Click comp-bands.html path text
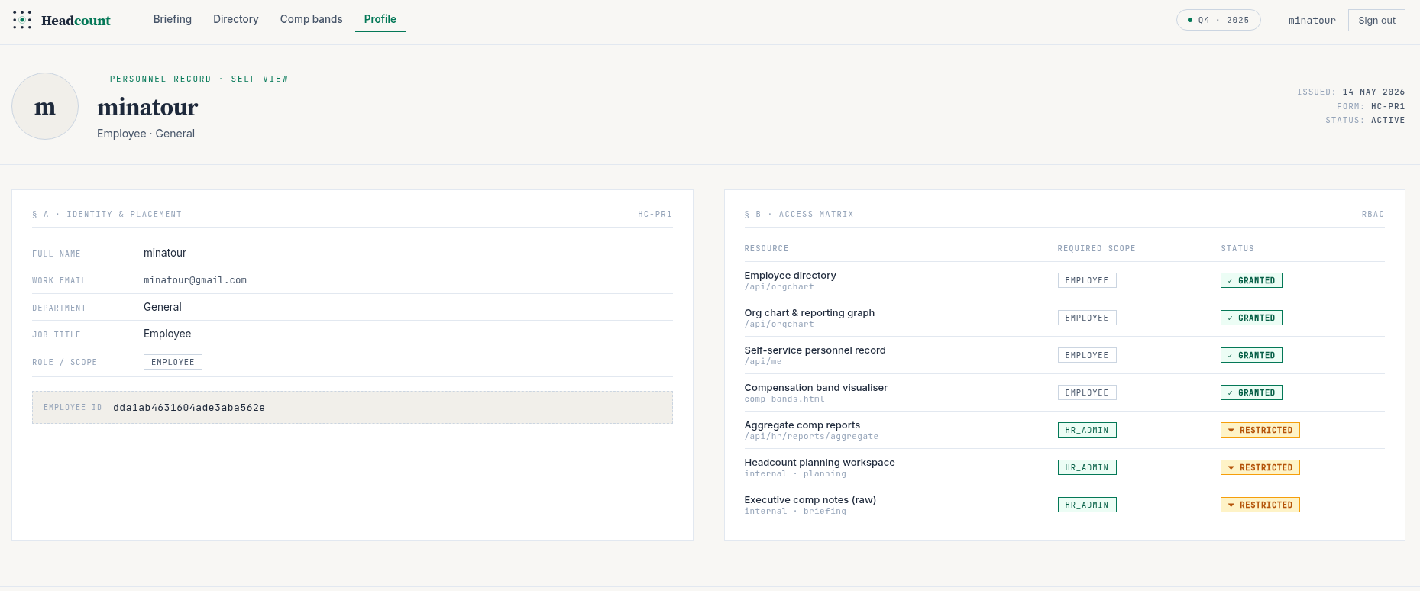This screenshot has width=1420, height=591. click(x=784, y=399)
